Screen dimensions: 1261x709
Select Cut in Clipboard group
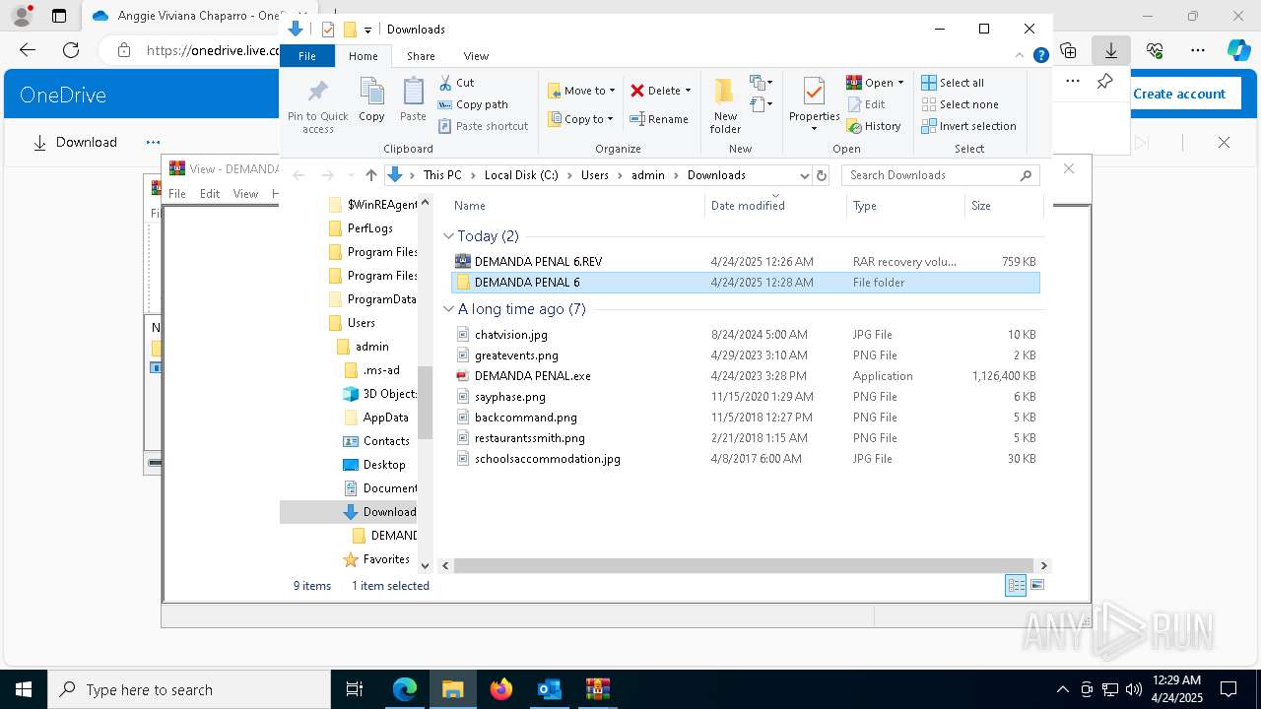(x=457, y=83)
